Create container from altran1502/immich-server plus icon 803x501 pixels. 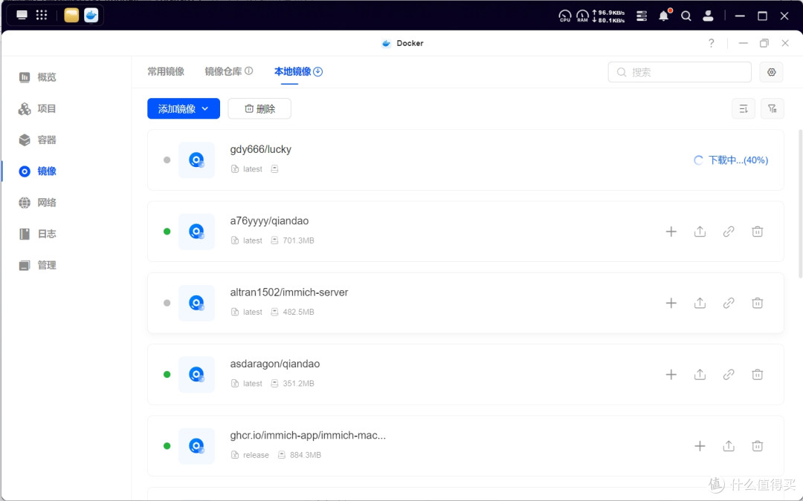pyautogui.click(x=671, y=303)
